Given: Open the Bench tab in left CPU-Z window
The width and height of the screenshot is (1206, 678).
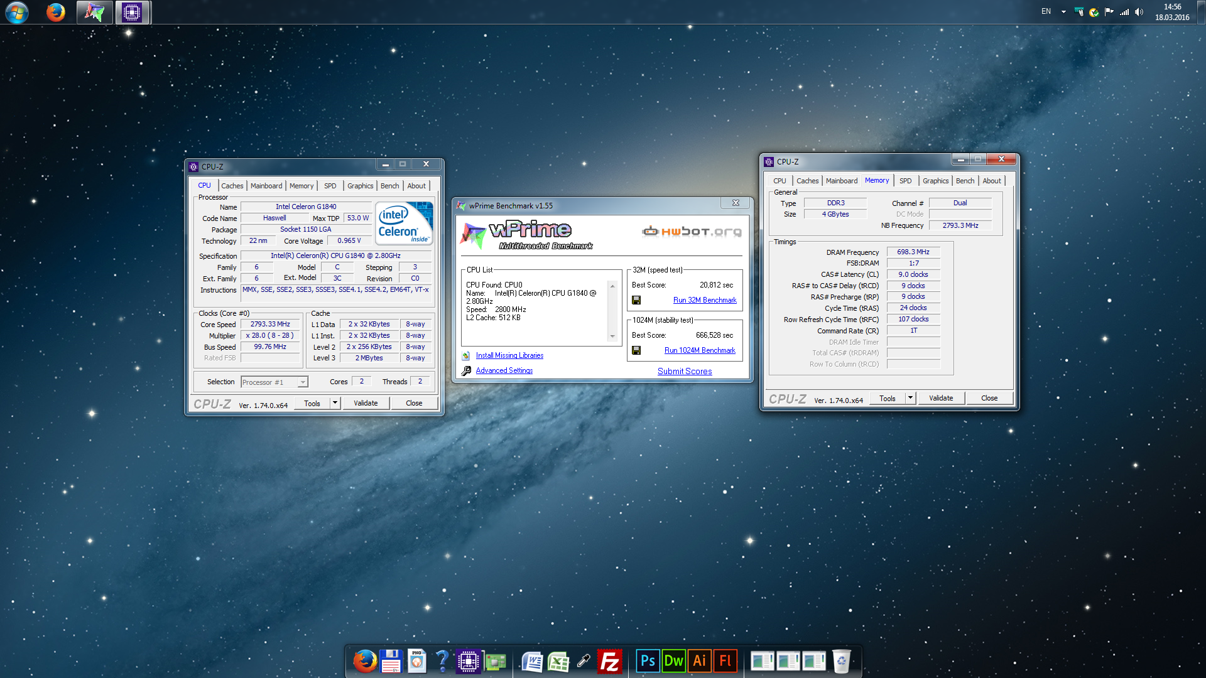Looking at the screenshot, I should click(389, 186).
